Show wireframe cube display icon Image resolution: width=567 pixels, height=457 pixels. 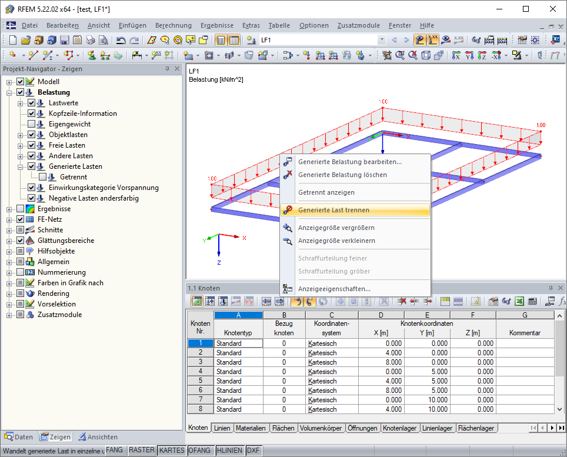(x=426, y=55)
